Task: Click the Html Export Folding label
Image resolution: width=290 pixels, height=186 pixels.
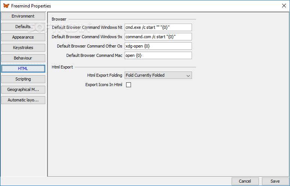Action: coord(105,75)
